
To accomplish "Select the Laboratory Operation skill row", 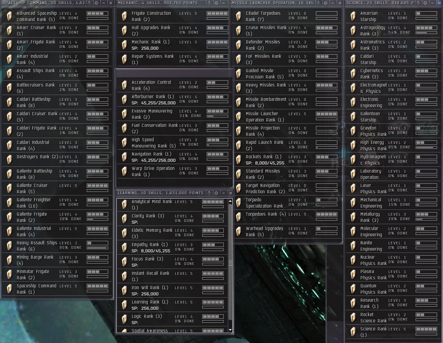I will click(394, 174).
